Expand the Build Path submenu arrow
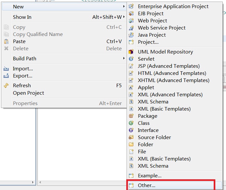226x190 pixels. [x=124, y=59]
